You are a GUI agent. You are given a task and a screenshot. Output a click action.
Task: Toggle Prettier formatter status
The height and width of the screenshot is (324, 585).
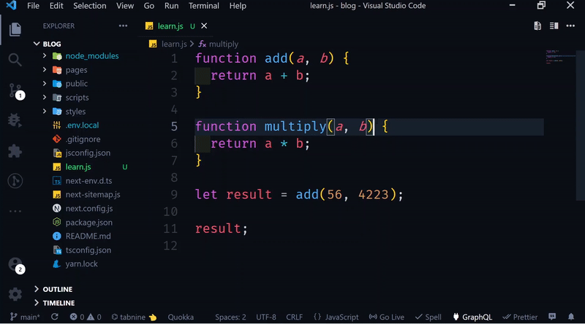coord(520,317)
